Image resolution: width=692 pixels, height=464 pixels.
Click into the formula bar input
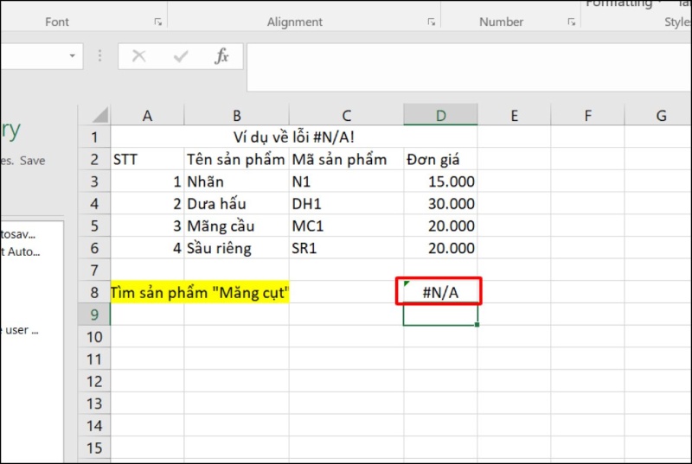pyautogui.click(x=469, y=67)
